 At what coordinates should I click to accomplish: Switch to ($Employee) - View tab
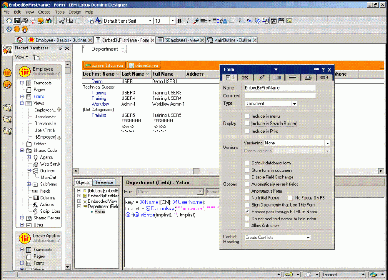181,40
